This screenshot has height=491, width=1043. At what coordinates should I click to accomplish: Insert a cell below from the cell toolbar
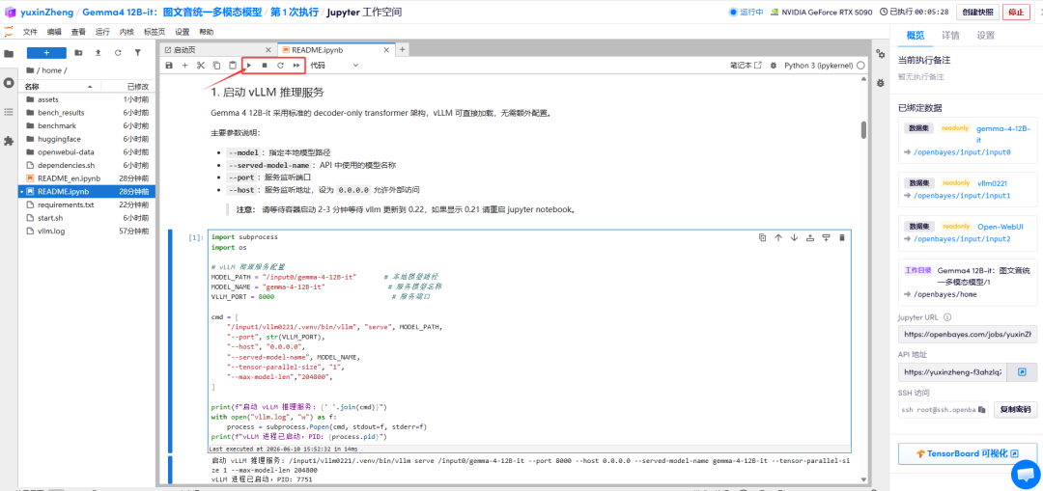pos(826,237)
